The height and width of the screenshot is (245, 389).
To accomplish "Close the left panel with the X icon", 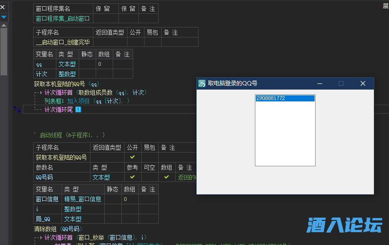I will (x=3, y=8).
